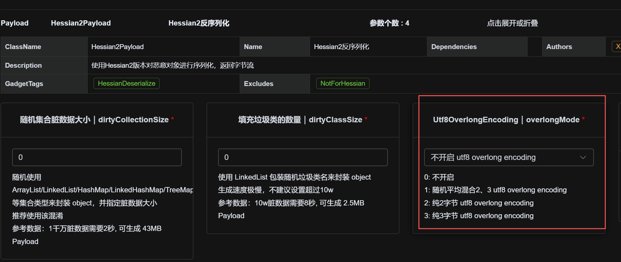Click the dirtyCollectionSize input field
This screenshot has height=262, width=621.
97,157
